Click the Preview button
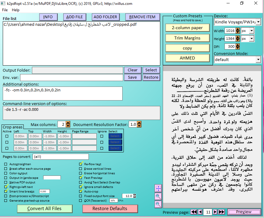 tap(244, 212)
